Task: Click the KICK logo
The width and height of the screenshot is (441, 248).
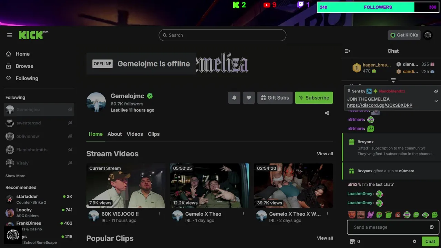Action: [x=33, y=35]
